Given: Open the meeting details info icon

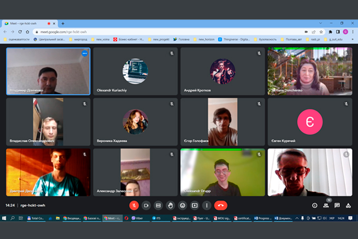Looking at the screenshot, I should coord(315,206).
